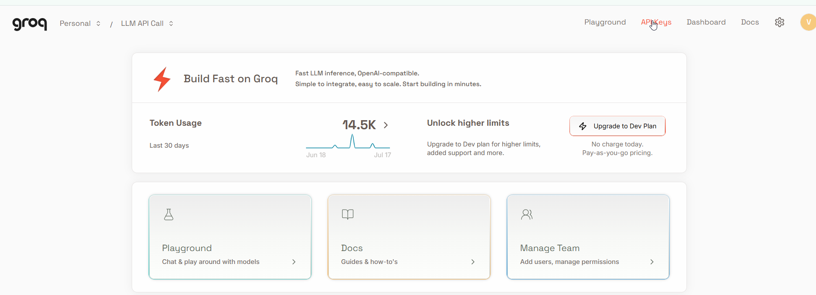The height and width of the screenshot is (295, 816).
Task: Click 'Chat & play around with models' text
Action: [x=210, y=262]
